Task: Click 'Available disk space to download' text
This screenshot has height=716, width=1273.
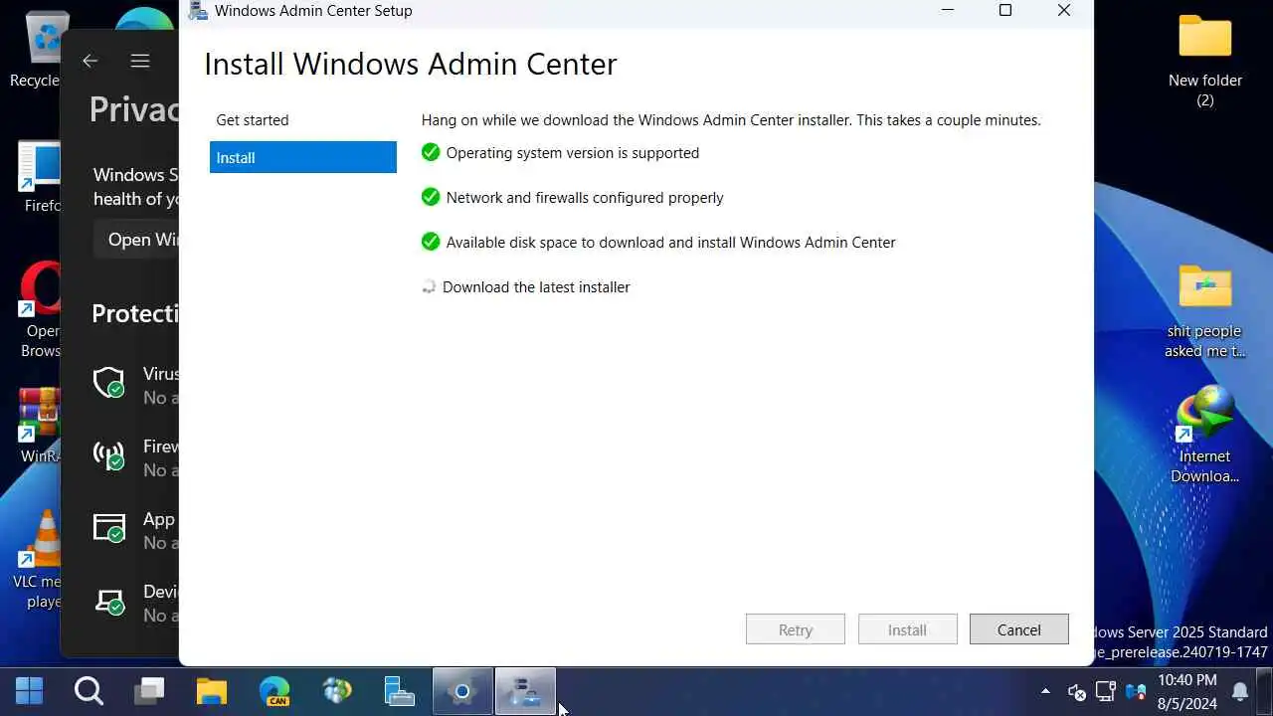Action: pos(671,243)
